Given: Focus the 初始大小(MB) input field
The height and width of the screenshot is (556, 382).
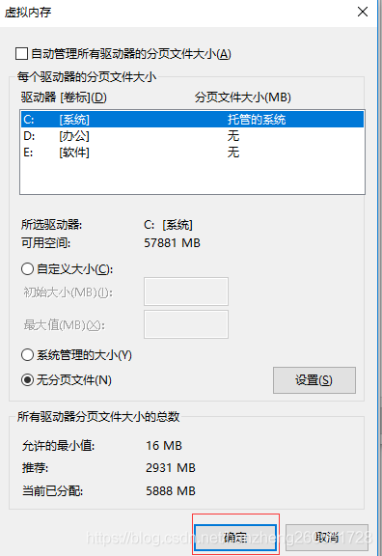Looking at the screenshot, I should point(186,292).
